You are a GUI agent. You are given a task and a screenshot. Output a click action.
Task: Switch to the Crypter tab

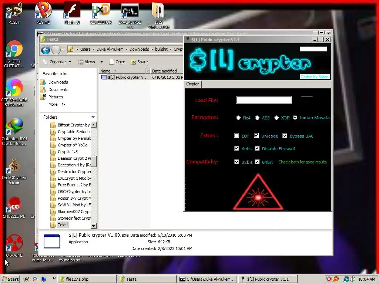pos(192,84)
